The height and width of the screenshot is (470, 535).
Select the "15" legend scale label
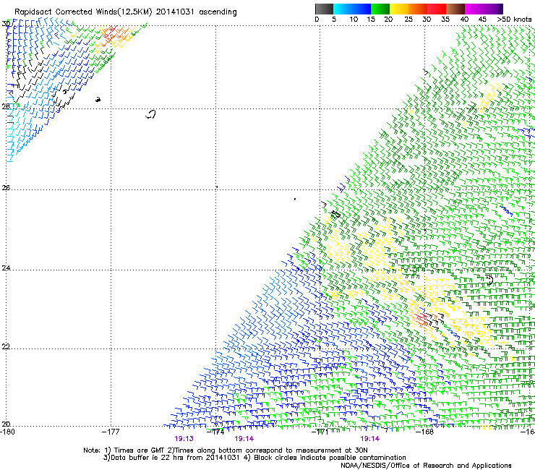pyautogui.click(x=371, y=20)
